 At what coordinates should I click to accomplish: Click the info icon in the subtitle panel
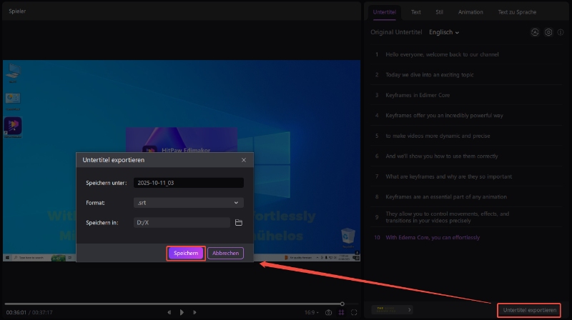click(x=562, y=32)
